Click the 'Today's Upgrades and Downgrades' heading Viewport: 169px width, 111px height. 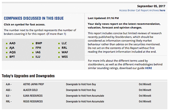point(28,76)
